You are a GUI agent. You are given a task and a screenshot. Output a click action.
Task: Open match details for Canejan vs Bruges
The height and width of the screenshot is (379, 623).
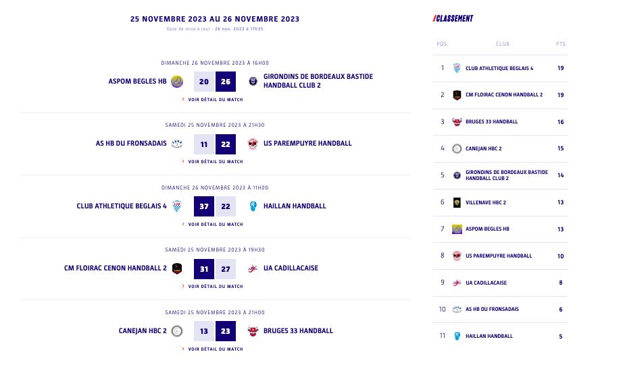[215, 349]
